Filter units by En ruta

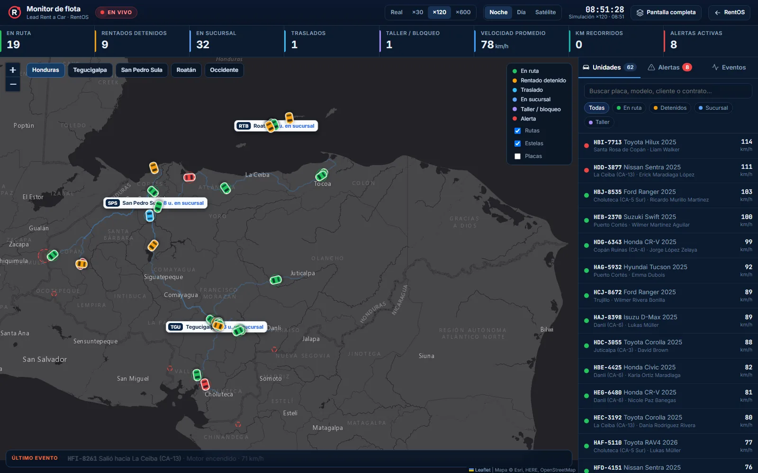(x=629, y=108)
